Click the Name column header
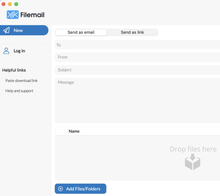This screenshot has width=220, height=196. [74, 131]
